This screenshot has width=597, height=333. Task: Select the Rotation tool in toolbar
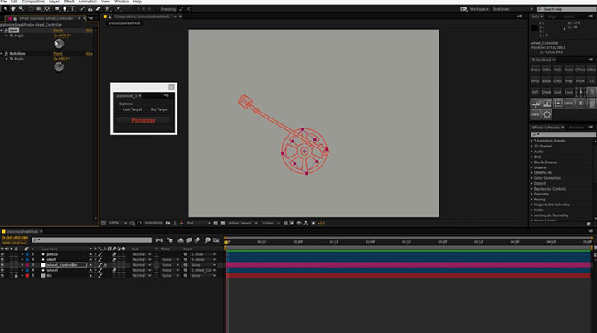pyautogui.click(x=31, y=8)
